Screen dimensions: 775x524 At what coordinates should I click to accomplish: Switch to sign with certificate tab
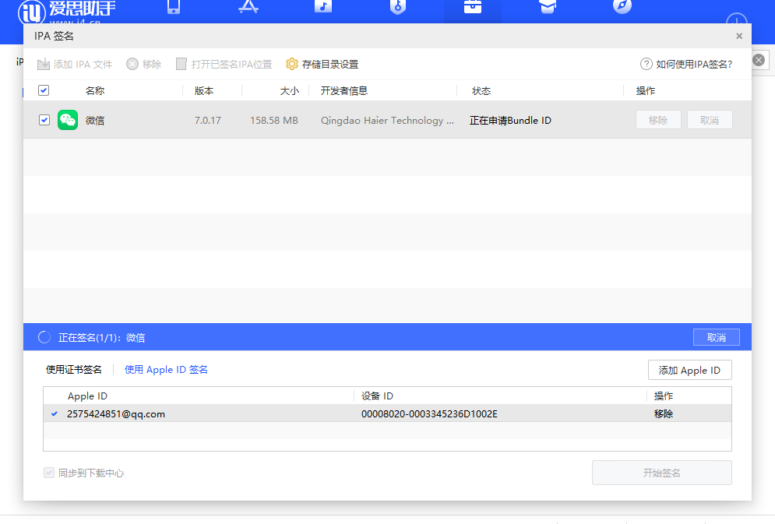[x=74, y=370]
